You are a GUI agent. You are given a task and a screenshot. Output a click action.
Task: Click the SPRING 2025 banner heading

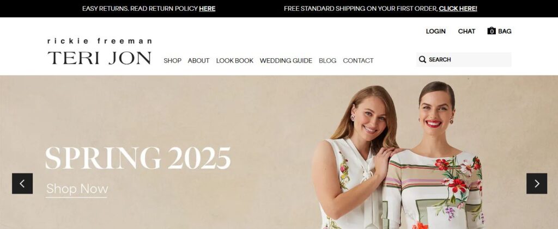coord(138,158)
